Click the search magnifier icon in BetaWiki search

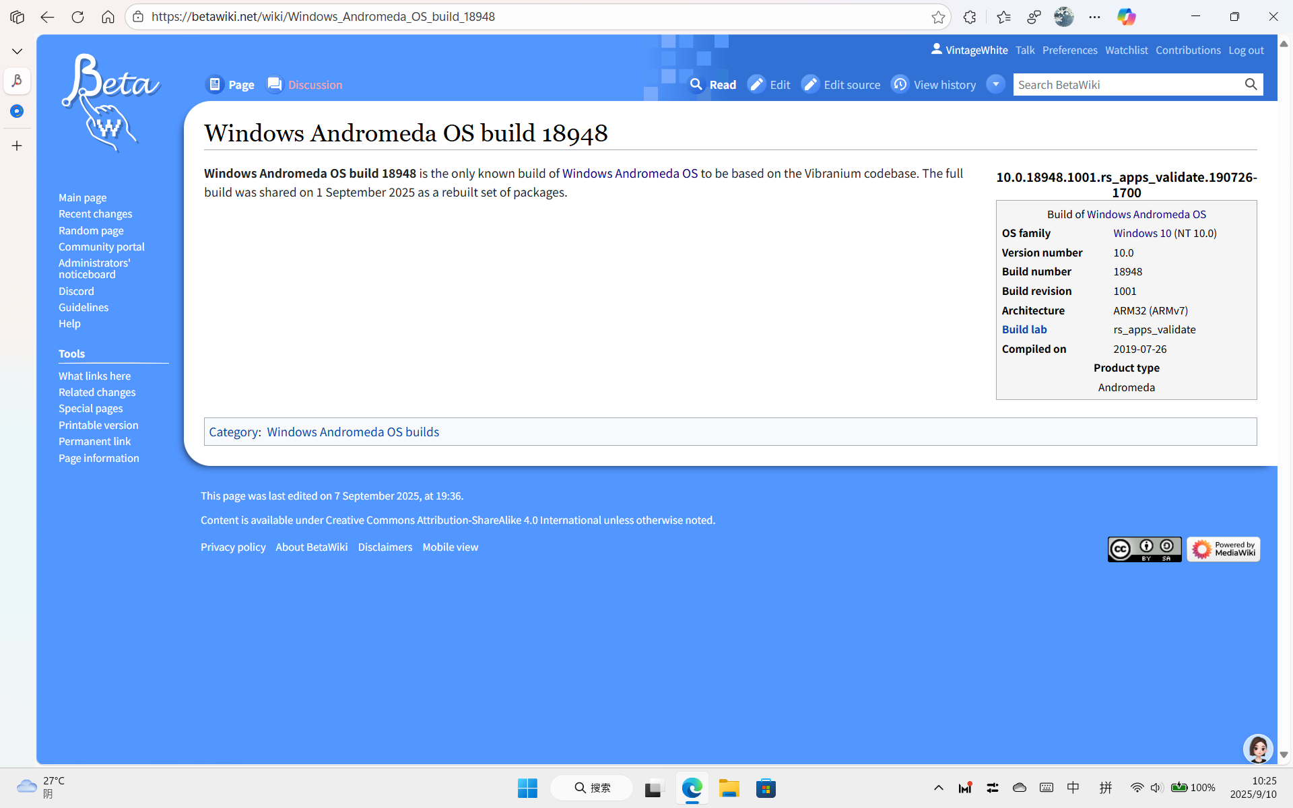pos(1251,84)
